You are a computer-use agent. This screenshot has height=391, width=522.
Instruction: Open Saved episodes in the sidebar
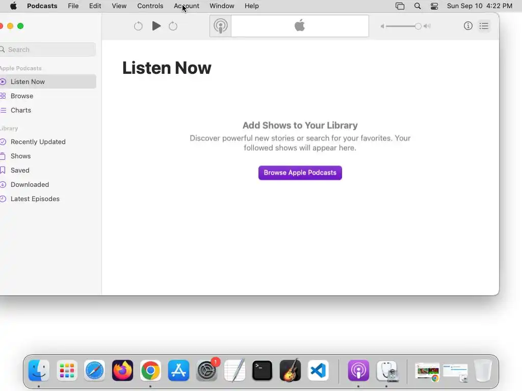47,171
